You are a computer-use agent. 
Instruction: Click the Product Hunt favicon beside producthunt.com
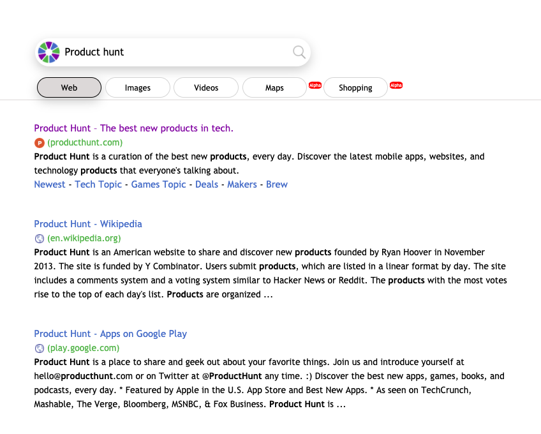coord(40,142)
